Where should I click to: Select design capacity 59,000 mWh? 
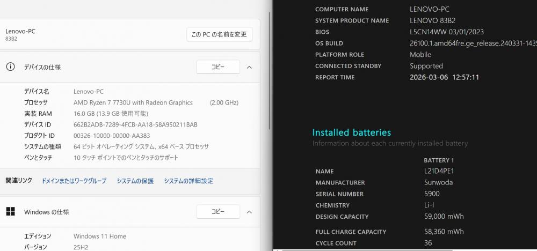pos(444,217)
